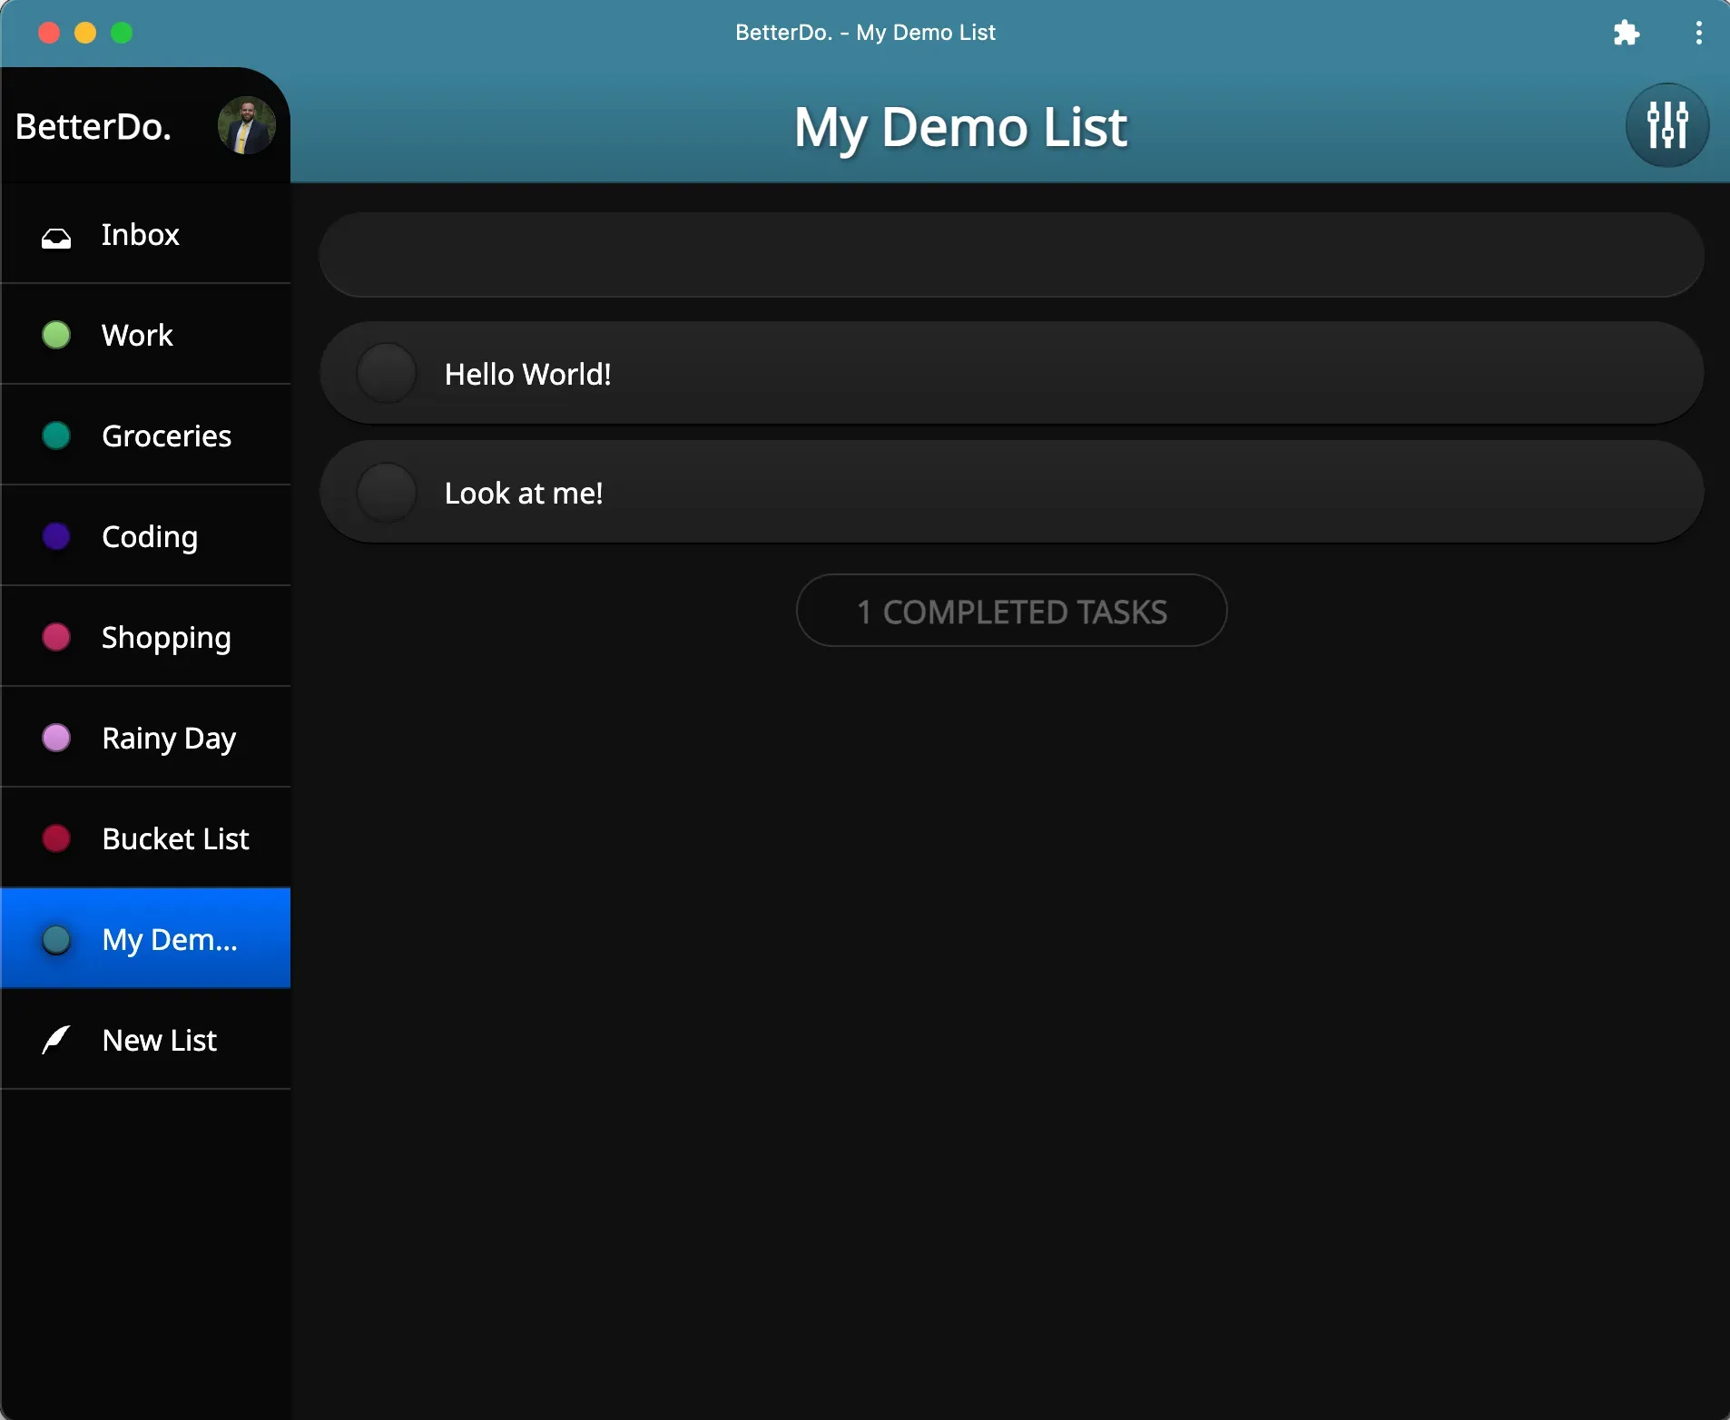Mark the "Hello World!" task complete
Screen dimensions: 1730x1420
386,372
